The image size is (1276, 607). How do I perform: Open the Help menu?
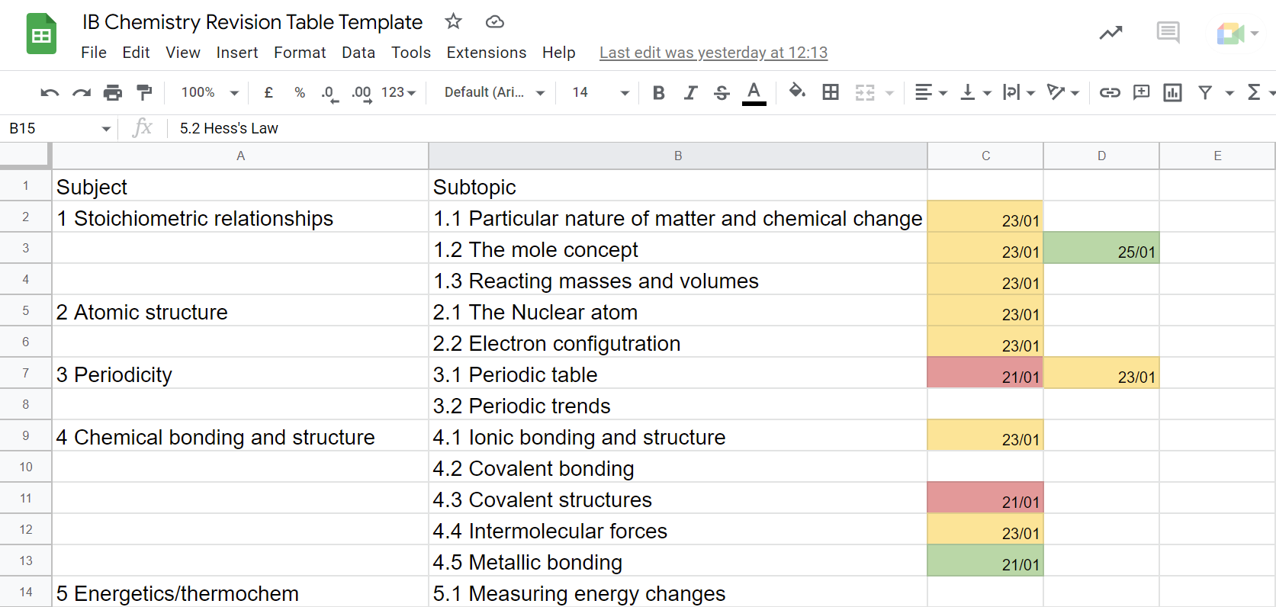point(559,53)
